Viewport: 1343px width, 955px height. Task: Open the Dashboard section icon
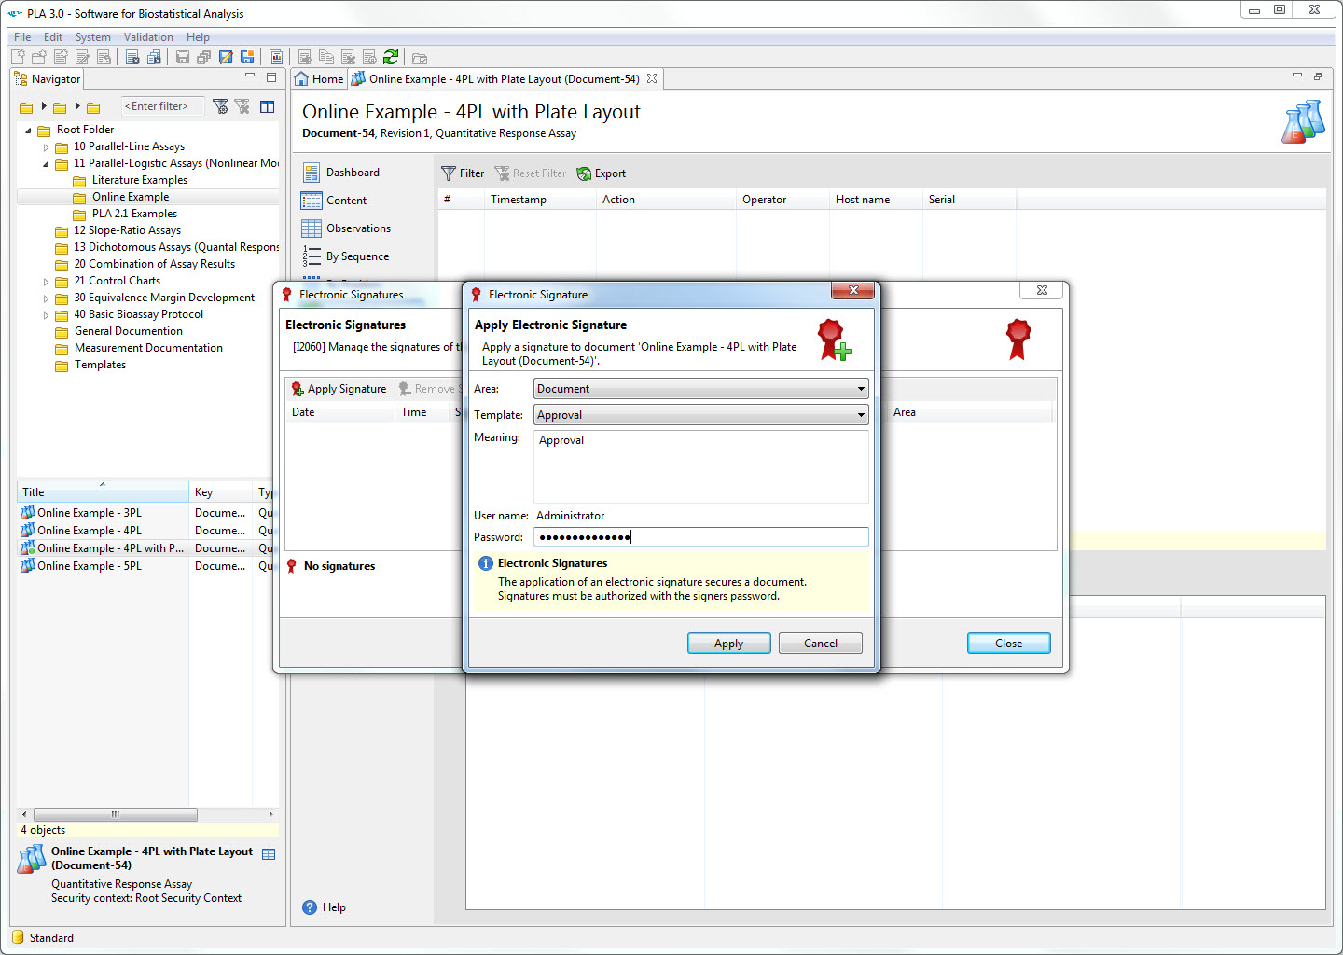point(312,173)
